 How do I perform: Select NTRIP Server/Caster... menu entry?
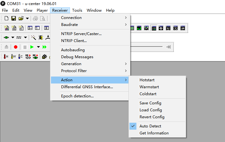pyautogui.click(x=90, y=34)
